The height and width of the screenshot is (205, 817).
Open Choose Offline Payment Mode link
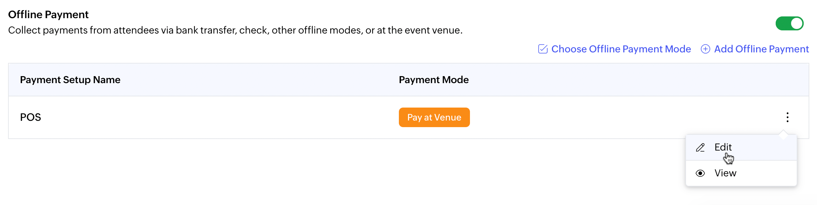[621, 49]
